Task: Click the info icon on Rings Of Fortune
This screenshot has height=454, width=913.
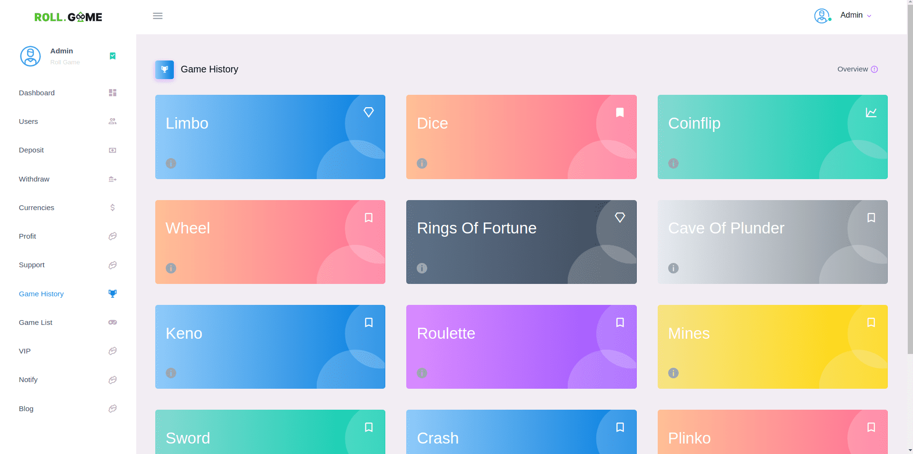Action: coord(422,268)
